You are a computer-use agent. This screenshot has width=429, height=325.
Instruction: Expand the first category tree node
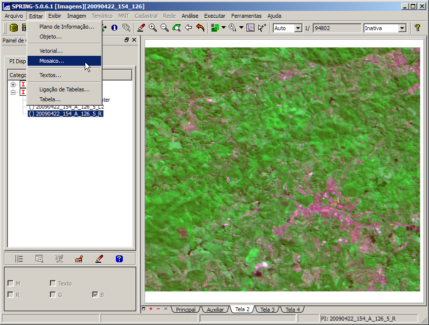point(13,85)
